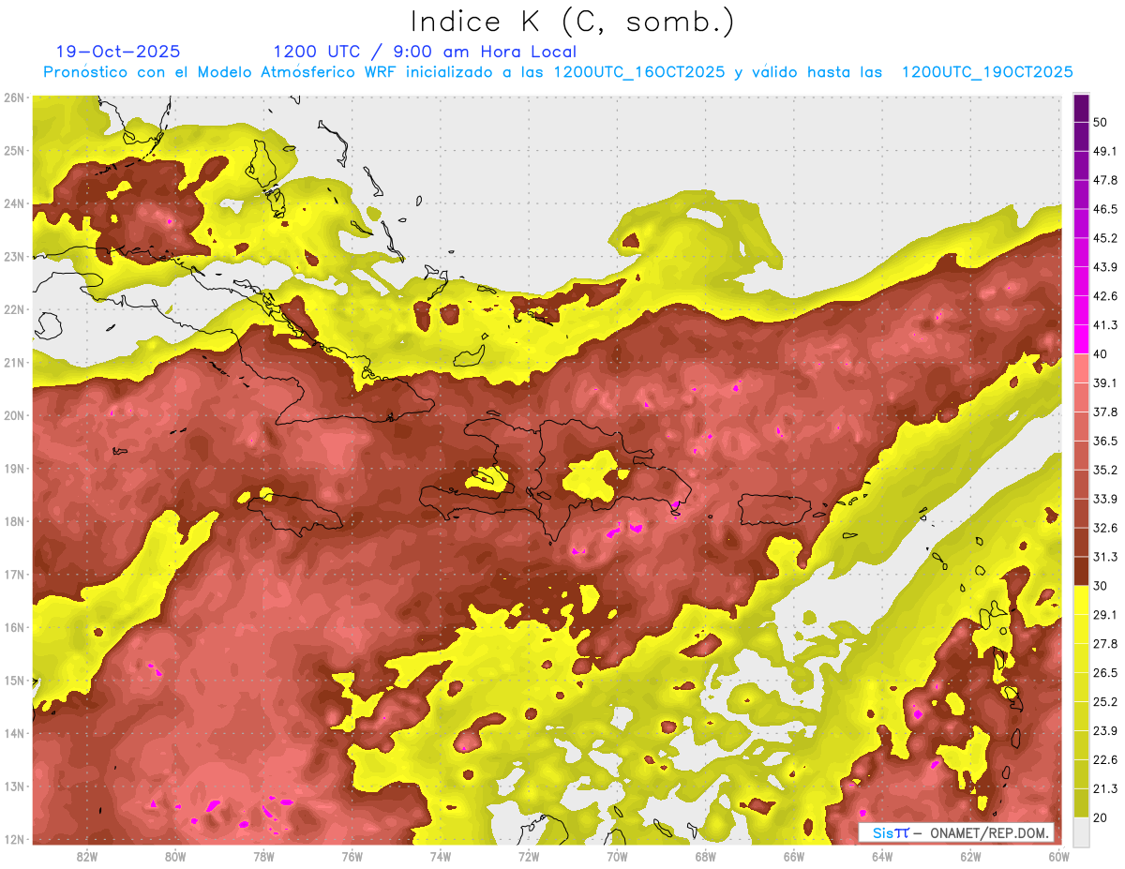The height and width of the screenshot is (869, 1125).
Task: Click the '76W' longitude label
Action: pos(352,856)
